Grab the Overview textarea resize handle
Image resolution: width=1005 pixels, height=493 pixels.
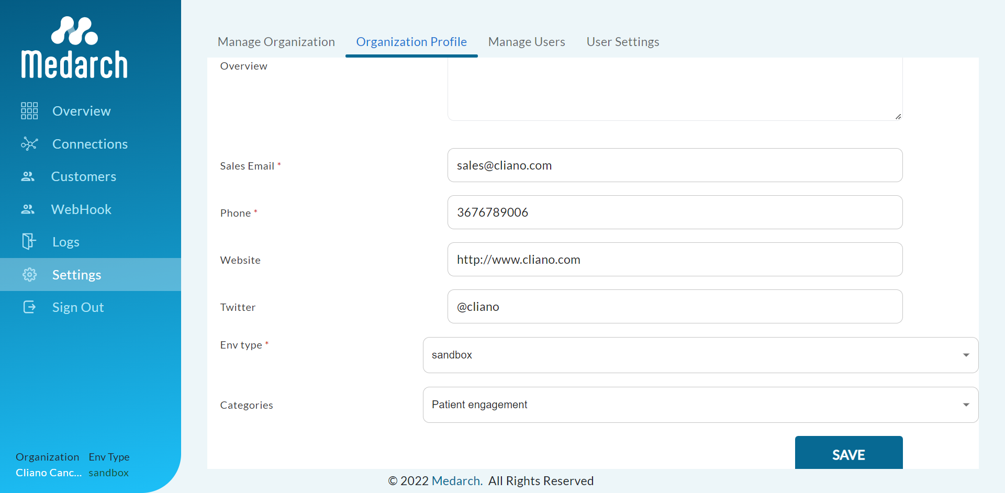tap(898, 116)
